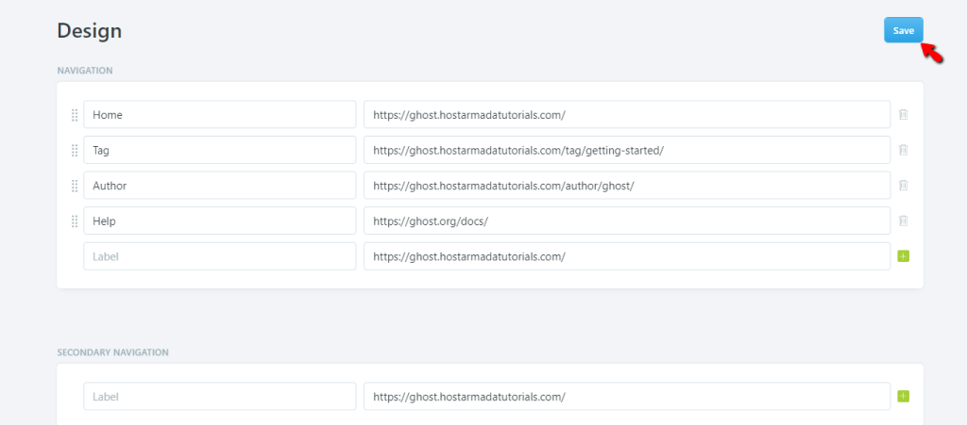Focus the Tag label field
This screenshot has width=967, height=425.
coord(219,151)
